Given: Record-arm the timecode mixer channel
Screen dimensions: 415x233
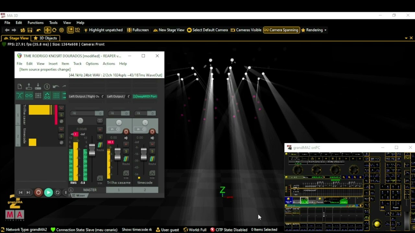Looking at the screenshot, I should click(152, 131).
